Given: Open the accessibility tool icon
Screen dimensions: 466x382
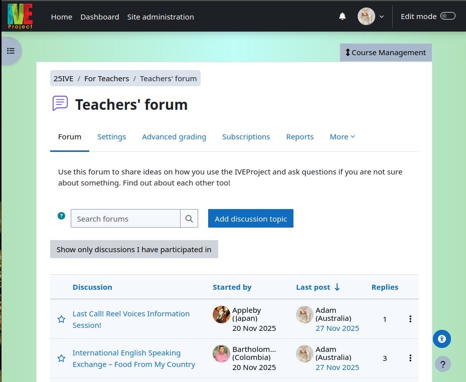Looking at the screenshot, I should pyautogui.click(x=441, y=339).
